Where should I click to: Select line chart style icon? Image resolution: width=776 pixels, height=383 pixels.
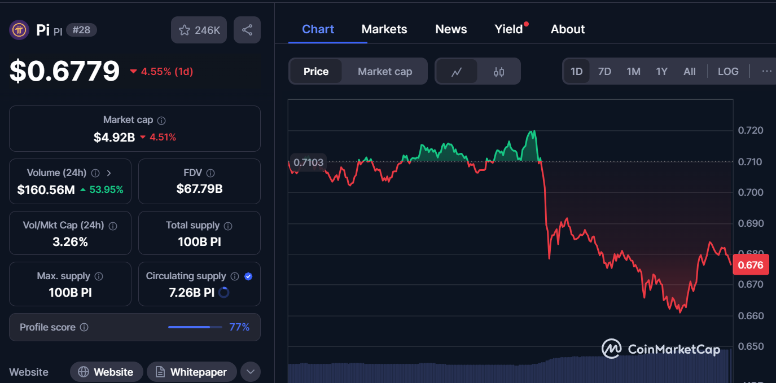click(457, 72)
